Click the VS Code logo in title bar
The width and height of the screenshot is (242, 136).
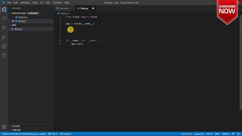coord(3,3)
